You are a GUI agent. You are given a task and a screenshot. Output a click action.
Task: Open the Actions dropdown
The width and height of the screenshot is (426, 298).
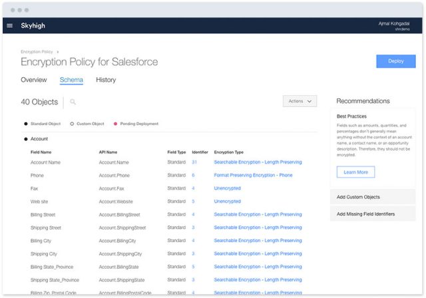(300, 101)
